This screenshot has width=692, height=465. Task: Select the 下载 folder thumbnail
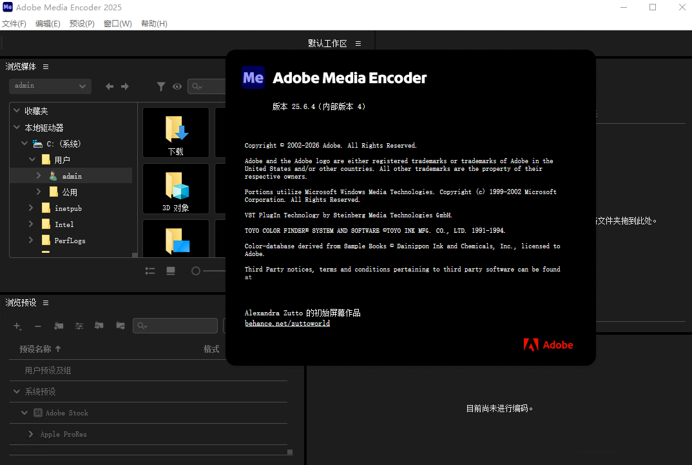pos(176,132)
